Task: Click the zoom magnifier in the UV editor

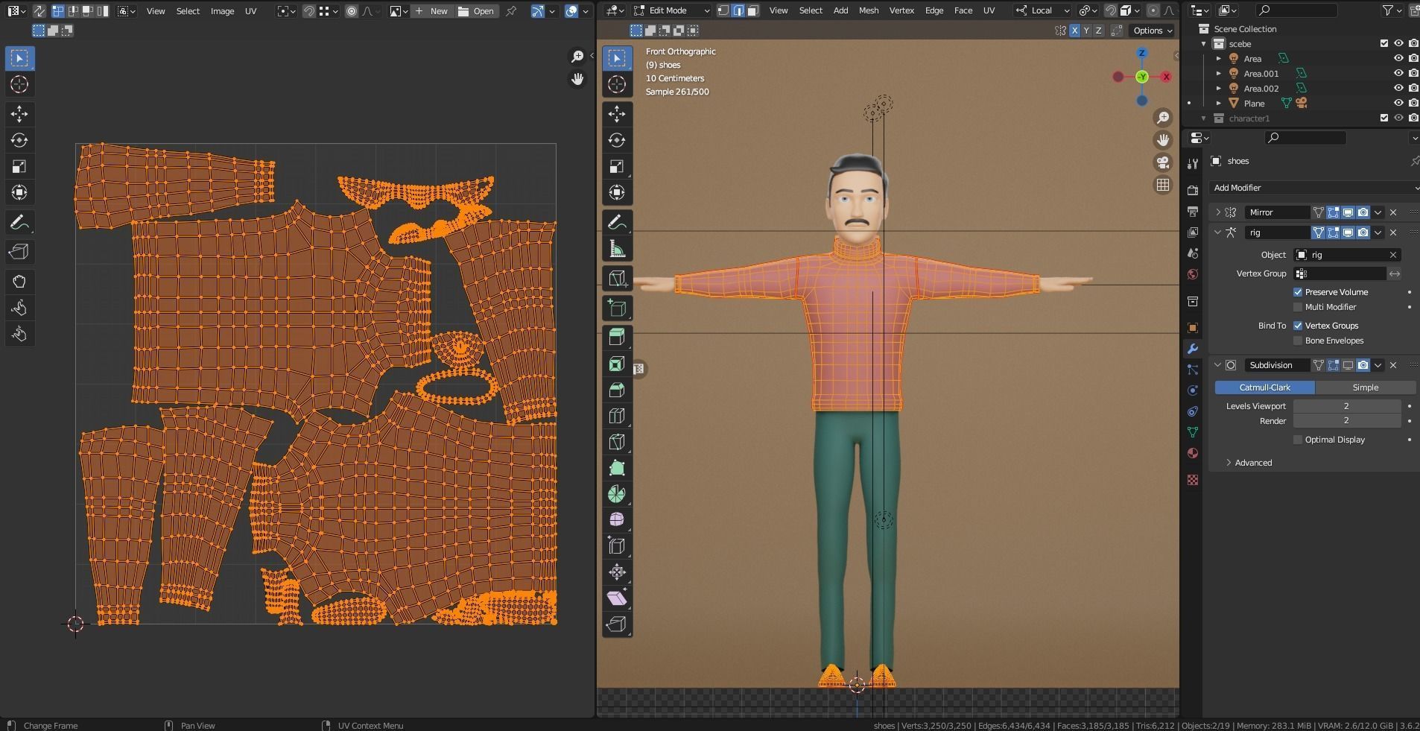Action: 577,57
